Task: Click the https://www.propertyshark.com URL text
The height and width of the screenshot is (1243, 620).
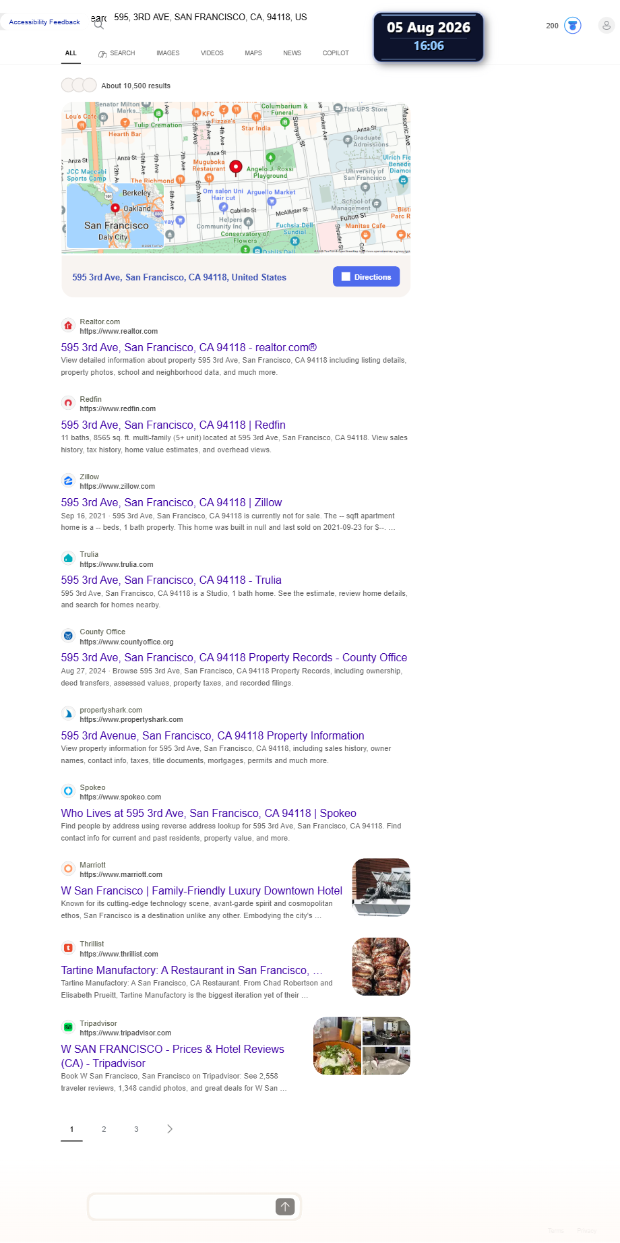Action: (x=131, y=720)
